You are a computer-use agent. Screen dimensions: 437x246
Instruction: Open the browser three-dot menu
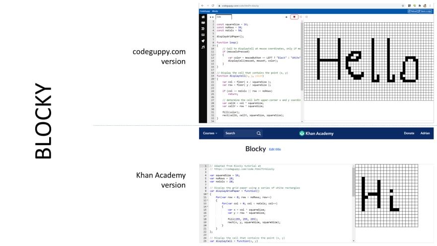430,5
